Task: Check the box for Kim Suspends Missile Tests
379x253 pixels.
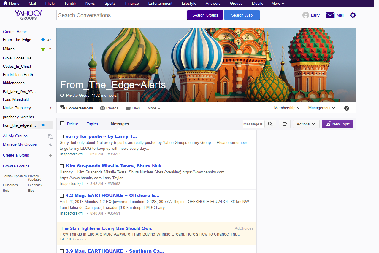Action: tap(62, 166)
